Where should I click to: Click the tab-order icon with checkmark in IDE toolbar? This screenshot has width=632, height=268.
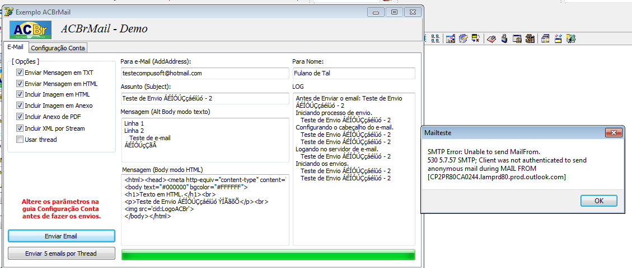451,39
